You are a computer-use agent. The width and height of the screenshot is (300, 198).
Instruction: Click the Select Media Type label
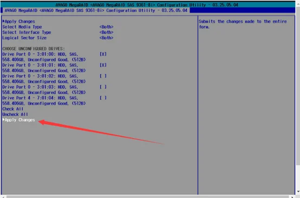(x=22, y=27)
